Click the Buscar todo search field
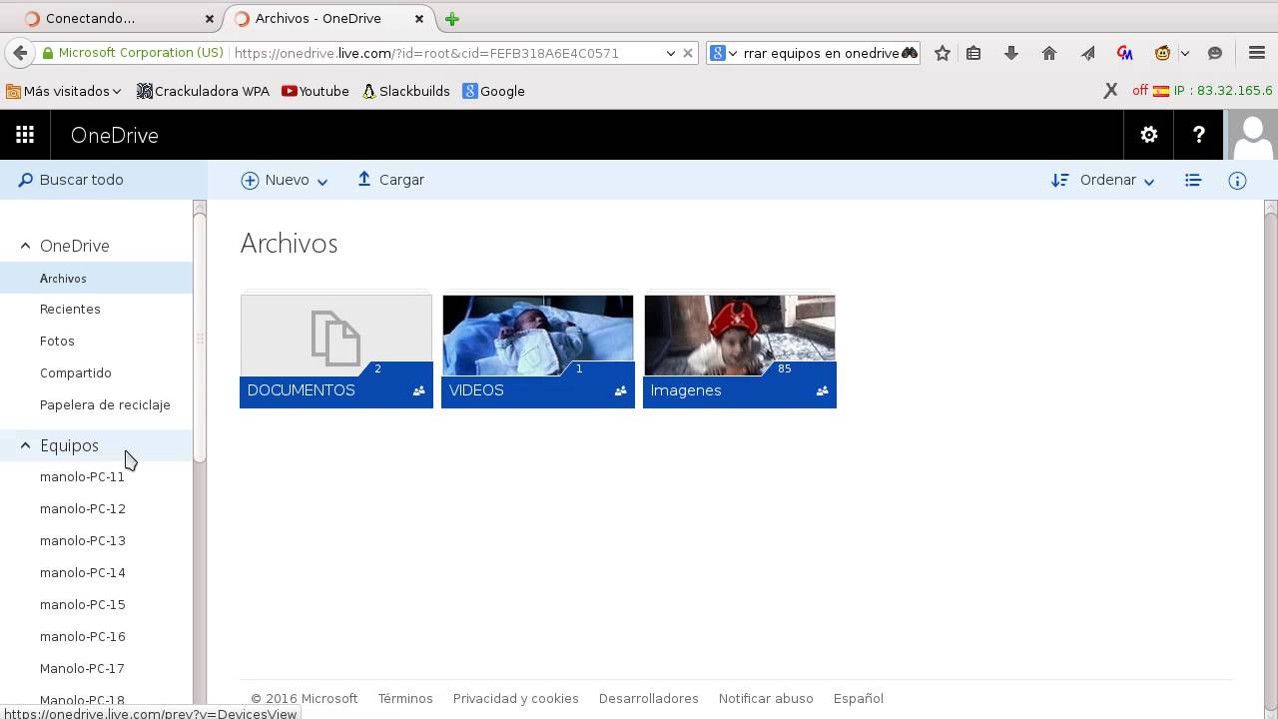The height and width of the screenshot is (719, 1278). coord(104,180)
